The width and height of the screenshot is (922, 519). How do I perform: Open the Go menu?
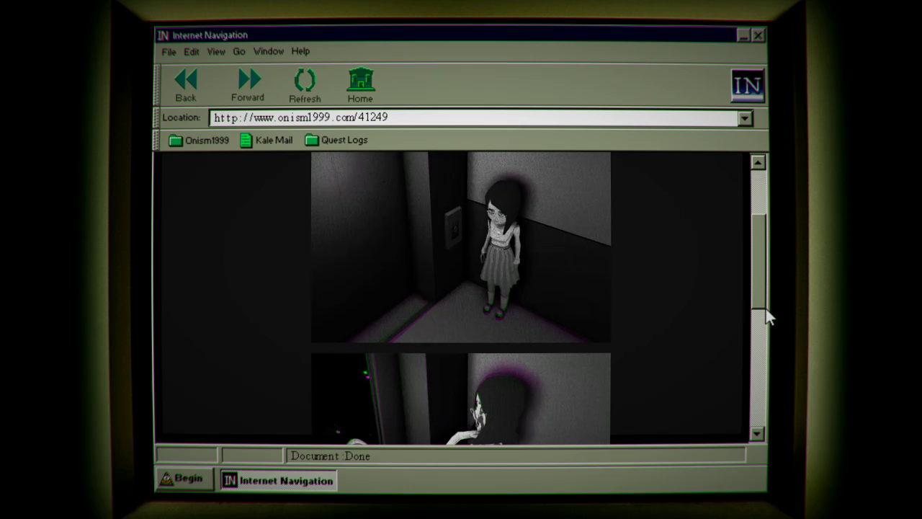click(x=239, y=52)
